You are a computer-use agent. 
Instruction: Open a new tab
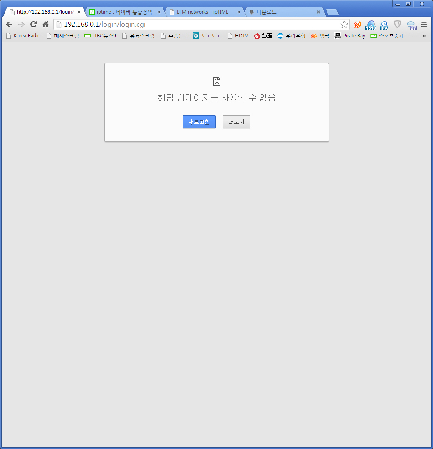[x=332, y=12]
